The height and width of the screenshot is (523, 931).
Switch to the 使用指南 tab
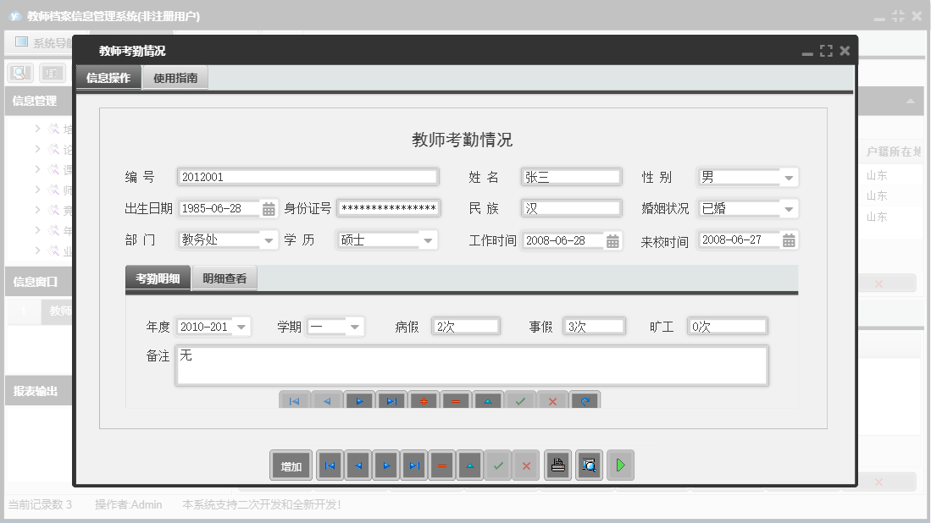[175, 78]
